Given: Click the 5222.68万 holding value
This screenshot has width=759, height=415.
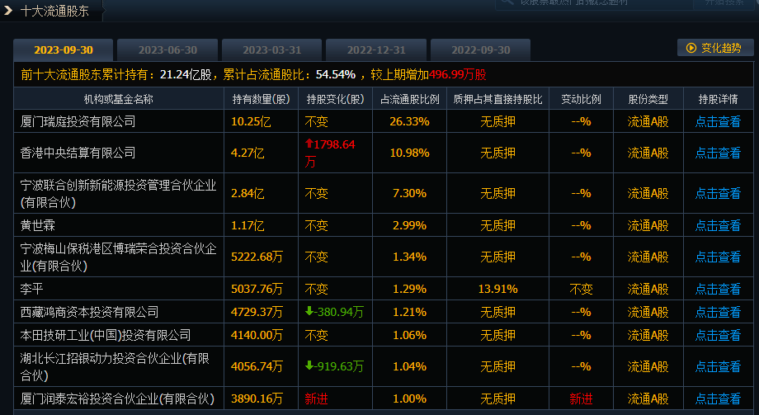Looking at the screenshot, I should coord(257,257).
